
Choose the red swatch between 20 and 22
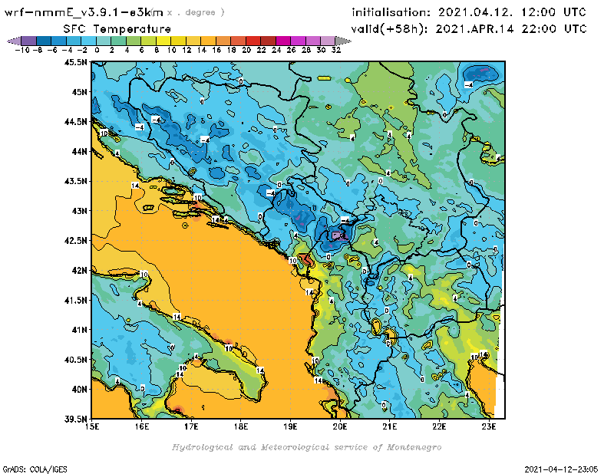253,41
